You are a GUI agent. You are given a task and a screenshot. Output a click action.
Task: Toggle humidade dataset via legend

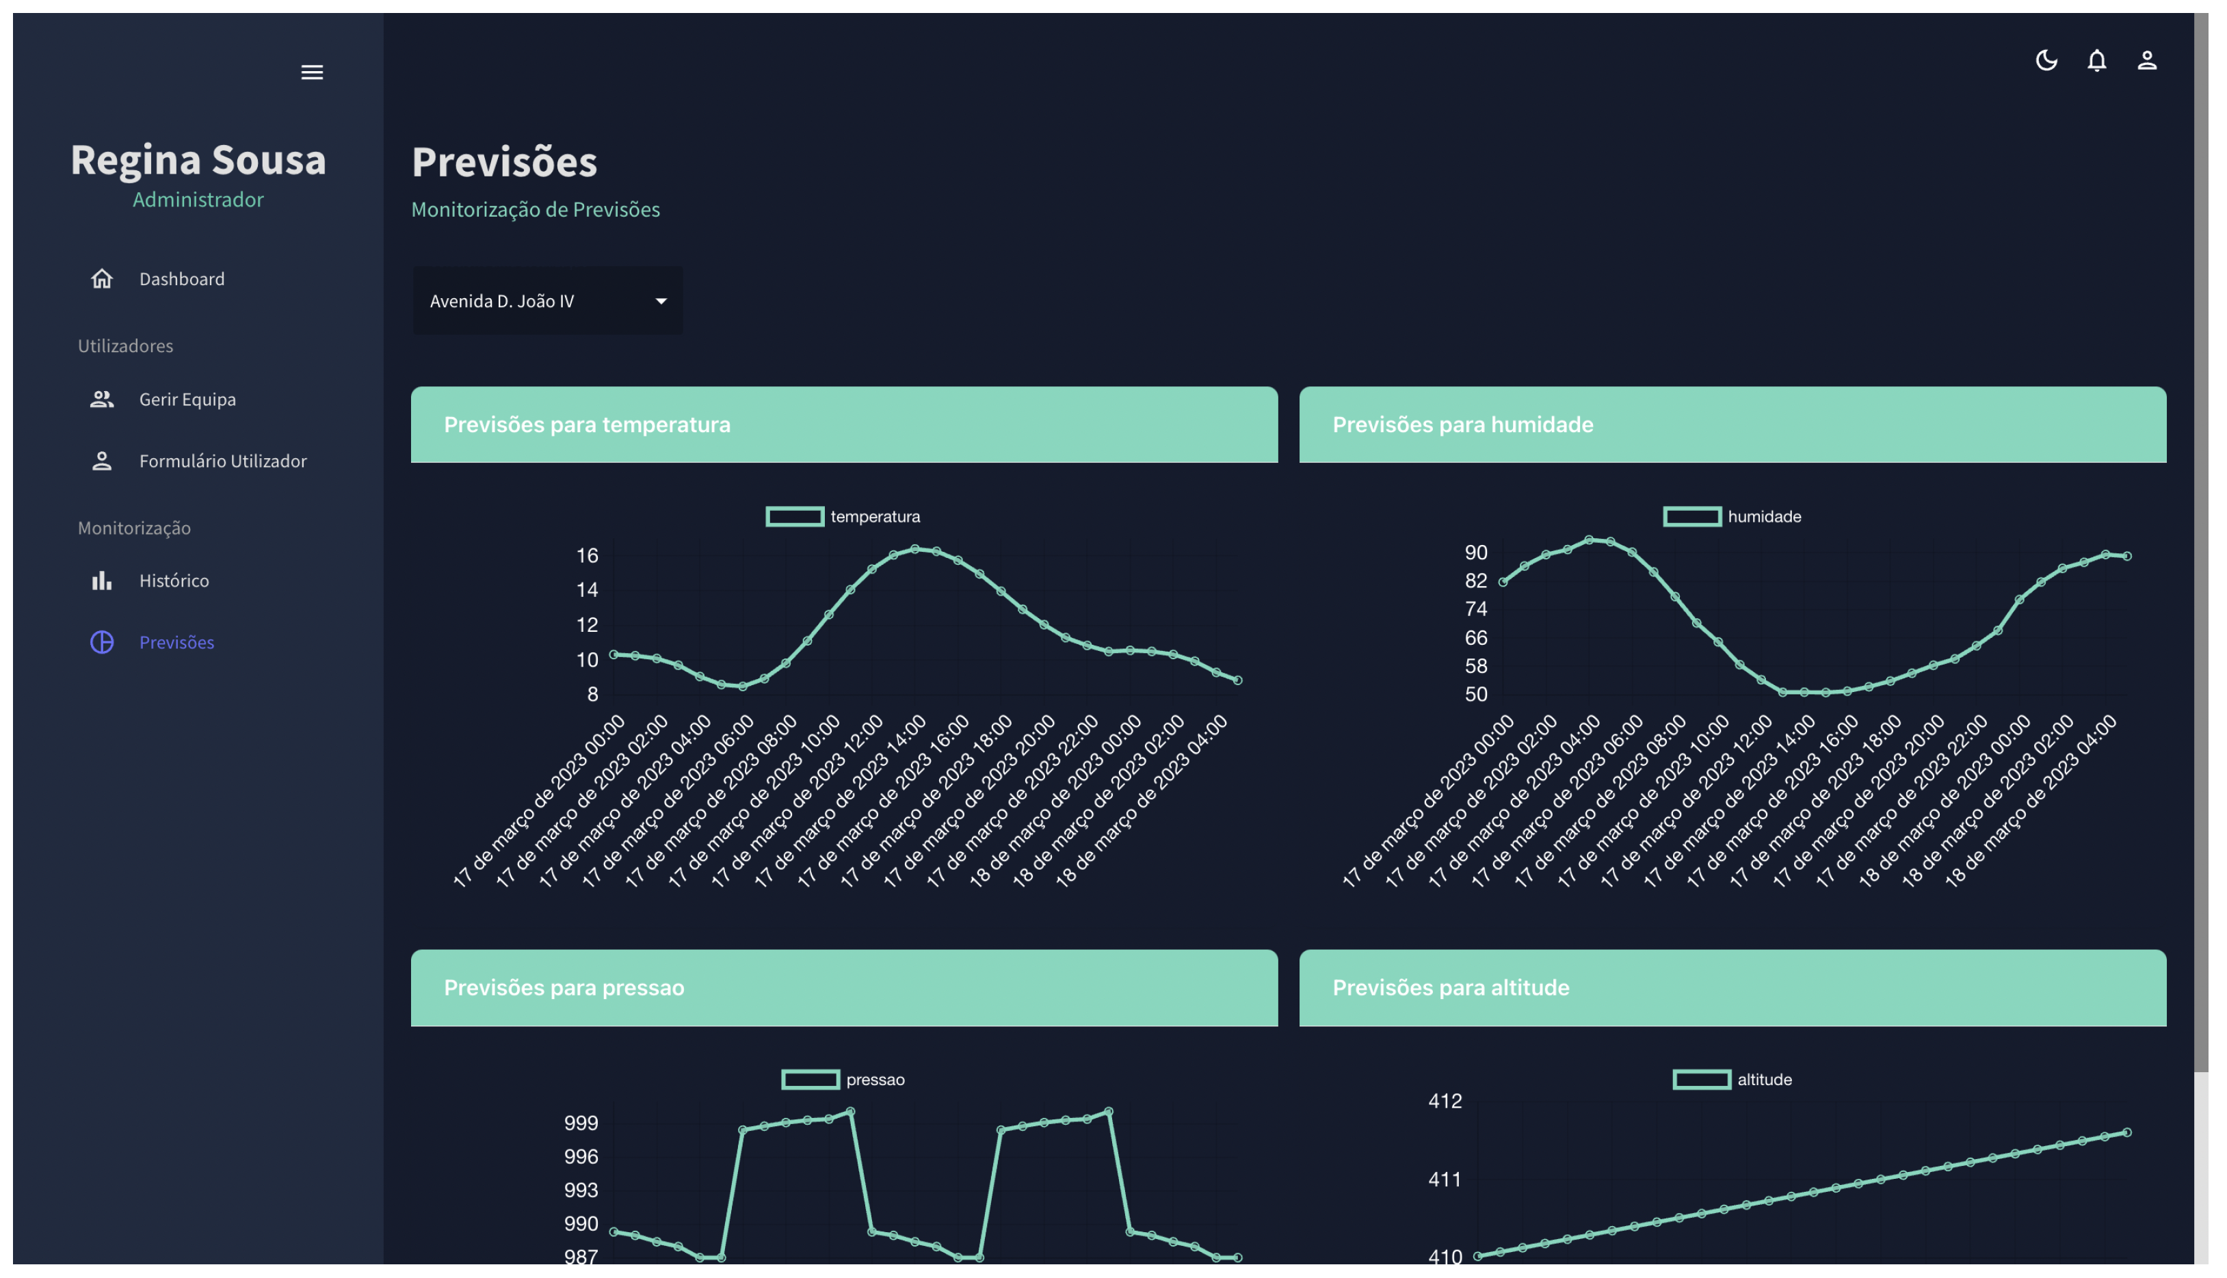point(1691,516)
